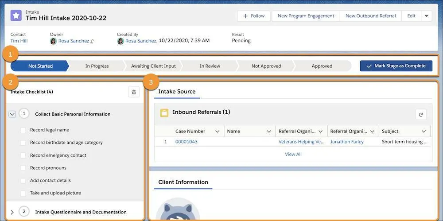This screenshot has width=443, height=221.
Task: Check the Record legal name box
Action: [23, 130]
